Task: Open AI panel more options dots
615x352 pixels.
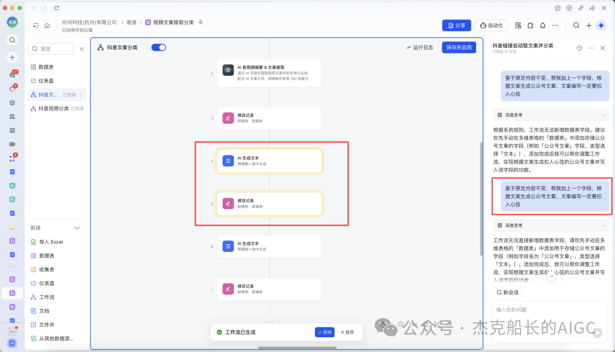Action: [591, 48]
